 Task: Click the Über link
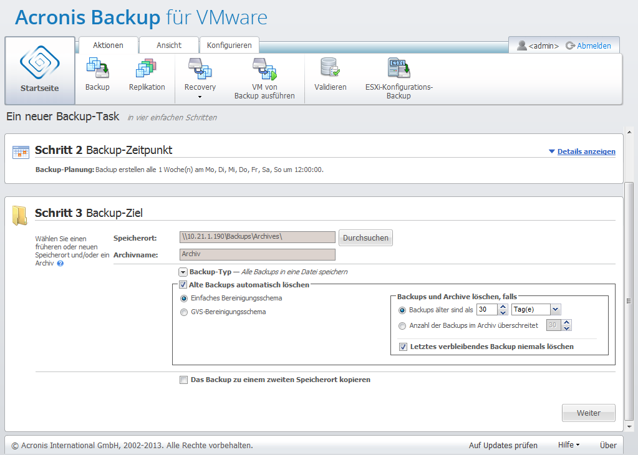[608, 445]
